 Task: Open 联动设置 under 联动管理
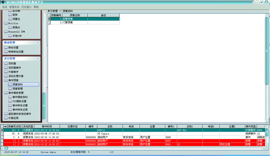click(x=13, y=47)
